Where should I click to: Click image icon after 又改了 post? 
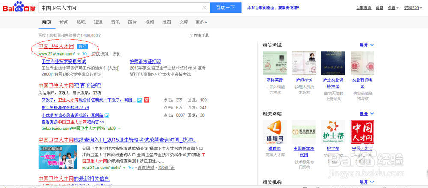(140, 100)
